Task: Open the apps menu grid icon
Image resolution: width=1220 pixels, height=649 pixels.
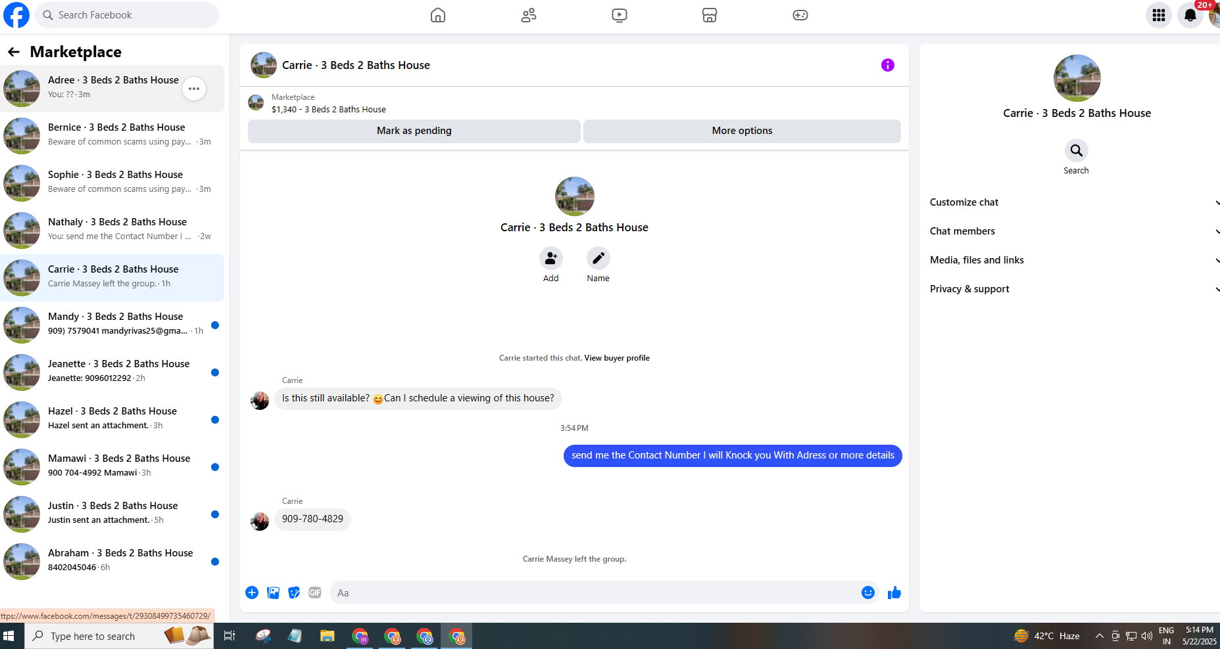Action: click(1159, 15)
